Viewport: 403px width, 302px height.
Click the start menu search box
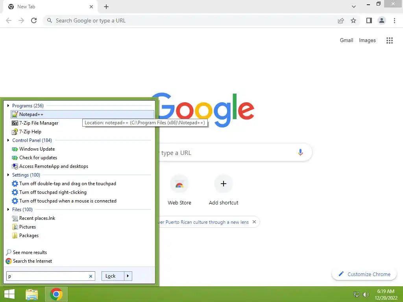pyautogui.click(x=48, y=276)
